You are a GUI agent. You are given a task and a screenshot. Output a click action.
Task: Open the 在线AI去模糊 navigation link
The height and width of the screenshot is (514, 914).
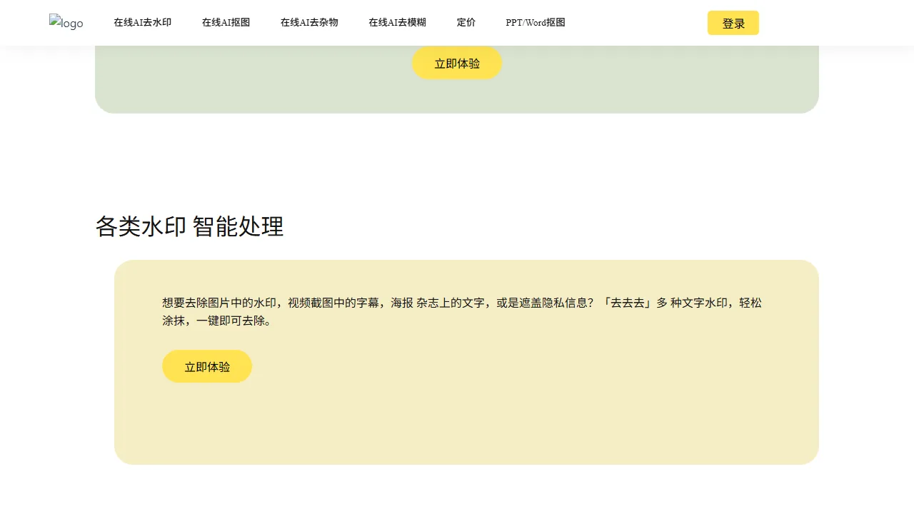coord(398,23)
